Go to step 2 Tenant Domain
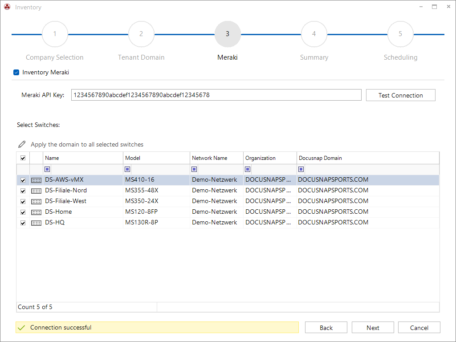Viewport: 456px width, 342px height. tap(141, 34)
